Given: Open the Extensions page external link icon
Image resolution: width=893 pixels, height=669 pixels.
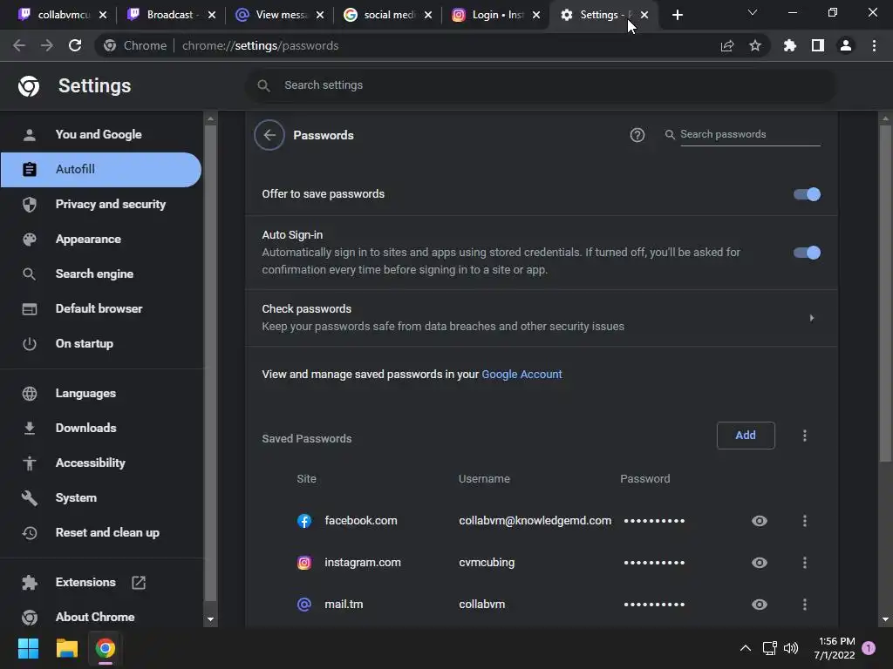Looking at the screenshot, I should pos(139,583).
